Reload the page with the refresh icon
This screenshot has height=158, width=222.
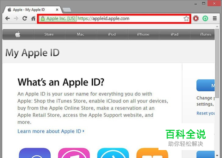click(x=25, y=19)
